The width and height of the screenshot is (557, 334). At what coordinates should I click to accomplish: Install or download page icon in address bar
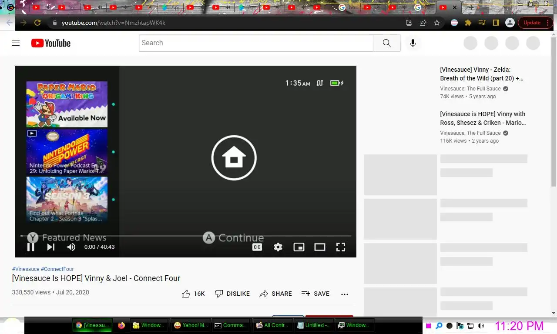coord(409,23)
